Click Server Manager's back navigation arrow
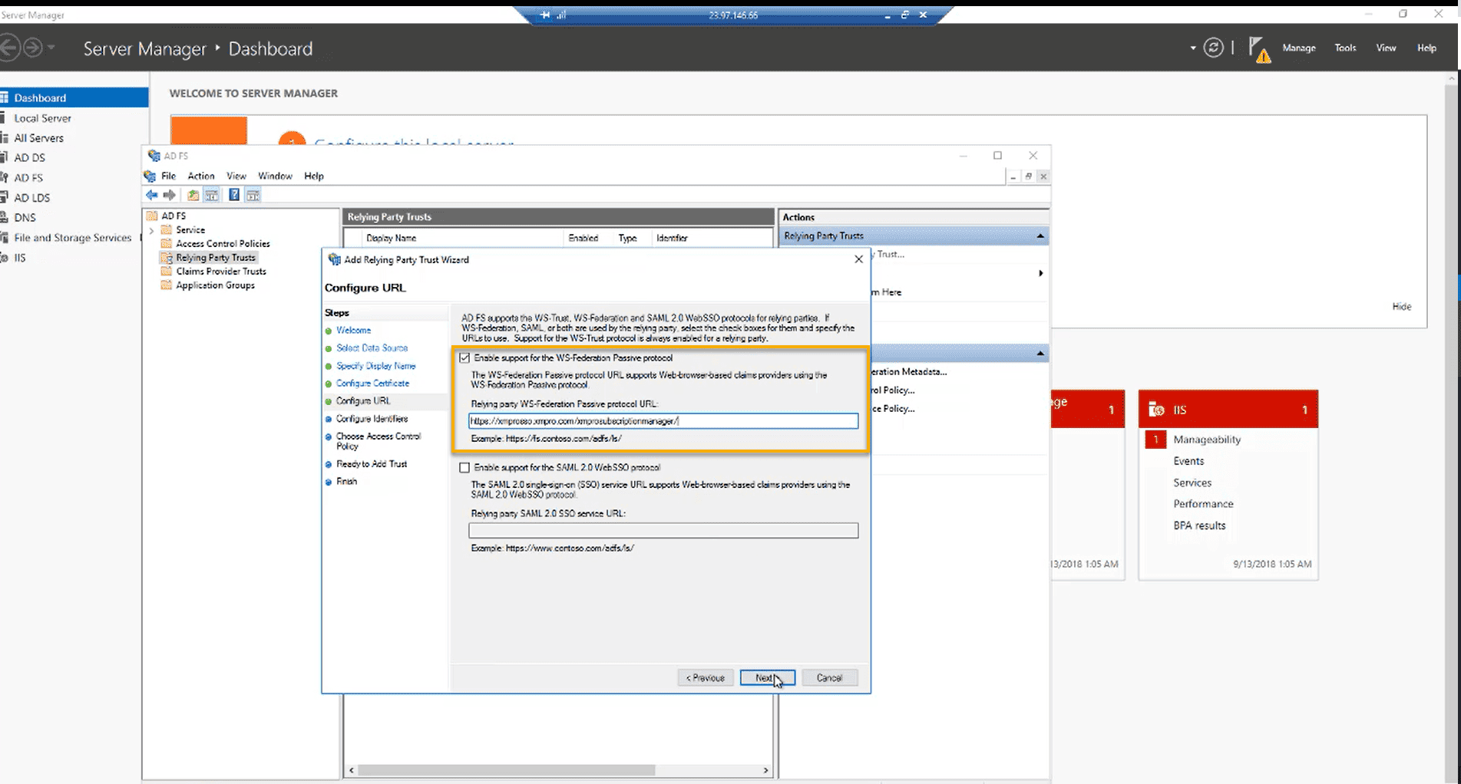 9,48
